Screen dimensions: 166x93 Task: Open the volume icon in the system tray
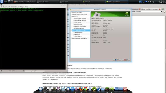coord(150,2)
